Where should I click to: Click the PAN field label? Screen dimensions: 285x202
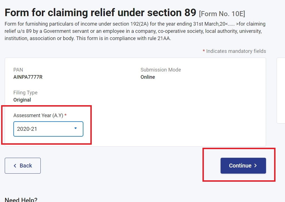pos(18,70)
